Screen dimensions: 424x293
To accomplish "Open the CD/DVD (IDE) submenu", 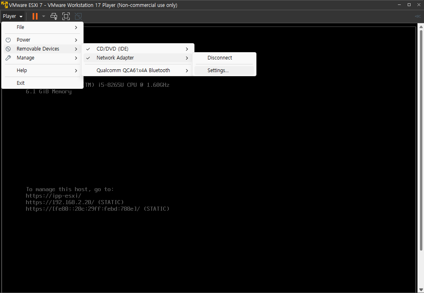I will coord(138,49).
